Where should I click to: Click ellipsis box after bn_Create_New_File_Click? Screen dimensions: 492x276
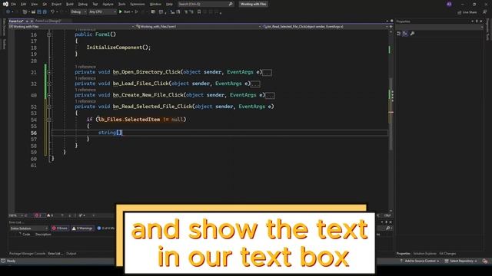tap(270, 95)
